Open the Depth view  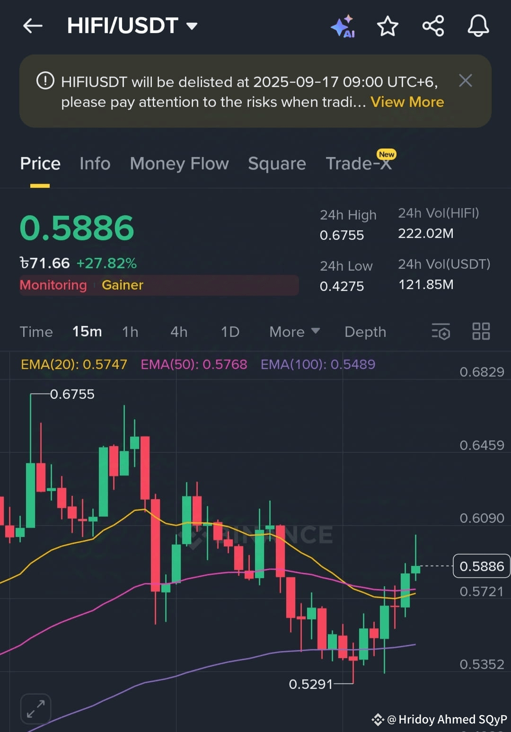tap(365, 332)
